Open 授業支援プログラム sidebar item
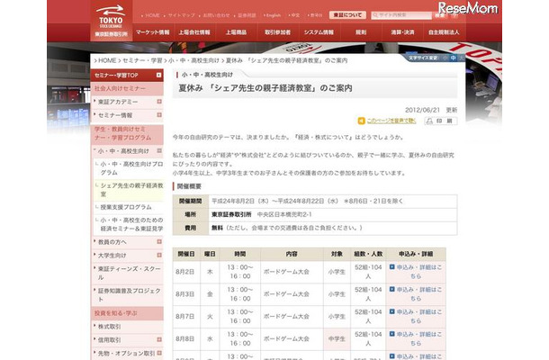This screenshot has height=360, width=549. 126,207
